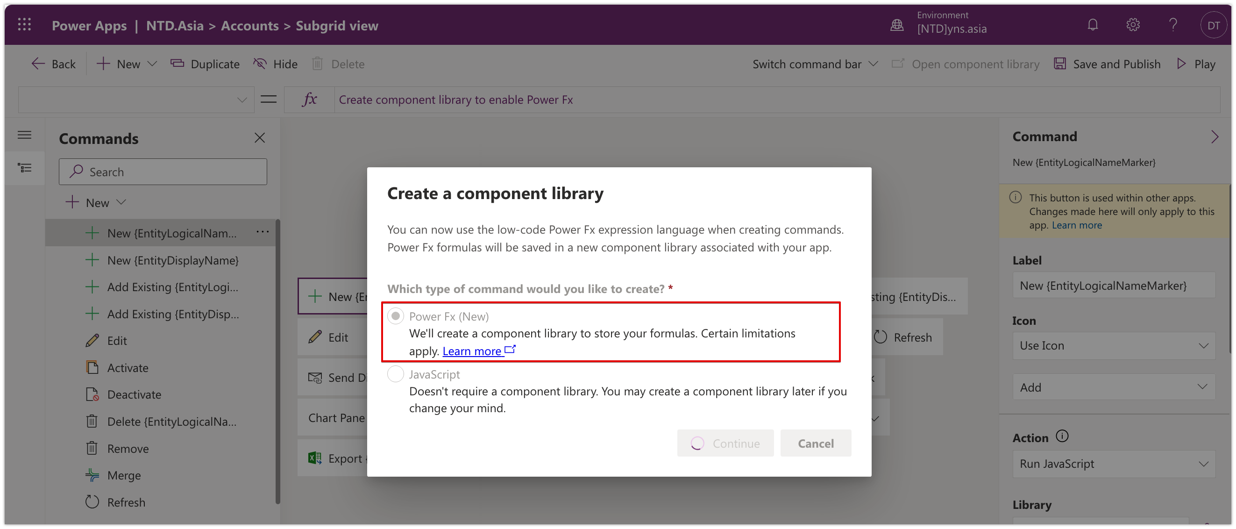Click the Commands search field

[x=163, y=172]
